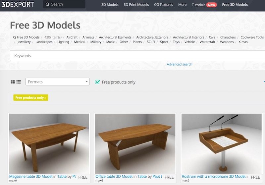The width and height of the screenshot is (265, 185).
Task: Uncheck the Free products only checkbox
Action: [x=97, y=82]
